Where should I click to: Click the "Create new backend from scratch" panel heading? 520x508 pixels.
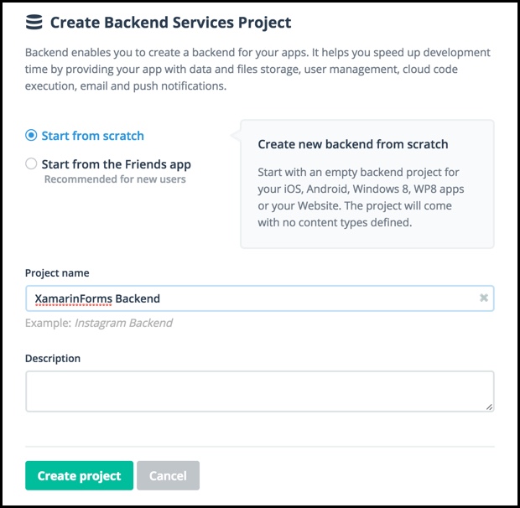point(353,144)
